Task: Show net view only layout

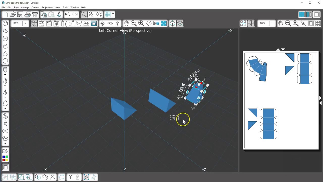Action: (x=317, y=14)
